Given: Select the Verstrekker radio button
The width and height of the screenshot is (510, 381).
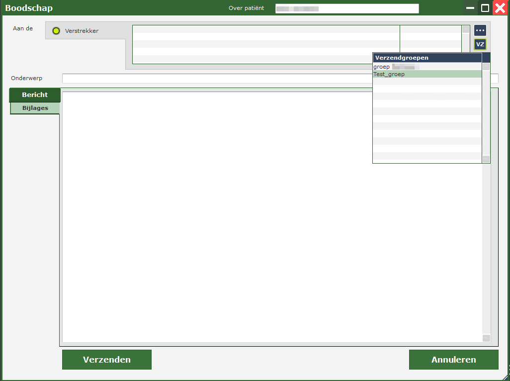Looking at the screenshot, I should (56, 31).
